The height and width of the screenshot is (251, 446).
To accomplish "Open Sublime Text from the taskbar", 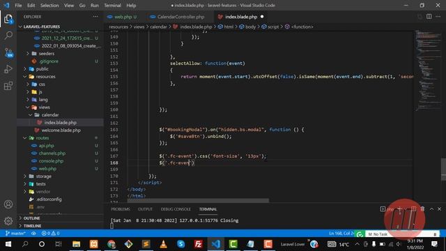I will click(146, 244).
